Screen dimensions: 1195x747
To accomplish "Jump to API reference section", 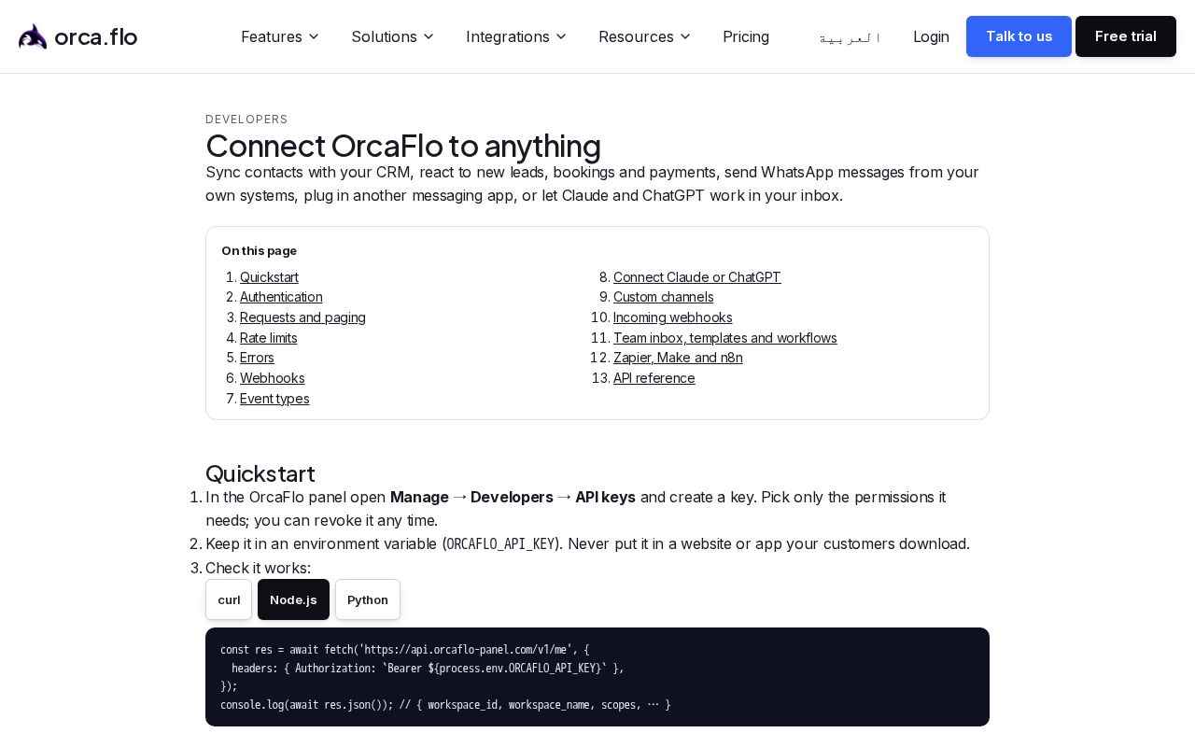I will click(x=654, y=378).
